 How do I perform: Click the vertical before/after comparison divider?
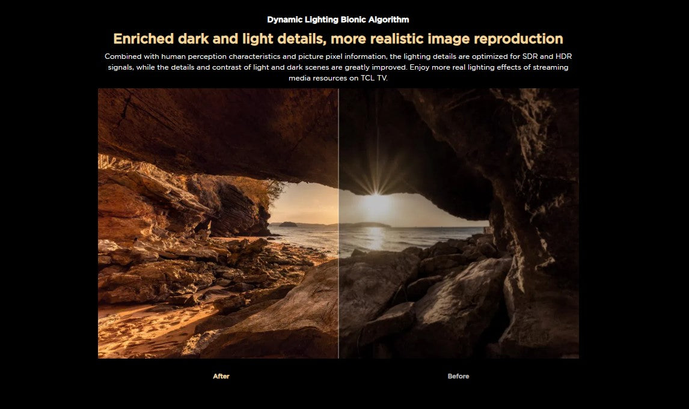pos(338,223)
